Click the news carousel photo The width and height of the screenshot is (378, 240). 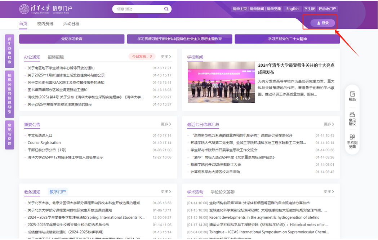point(221,82)
